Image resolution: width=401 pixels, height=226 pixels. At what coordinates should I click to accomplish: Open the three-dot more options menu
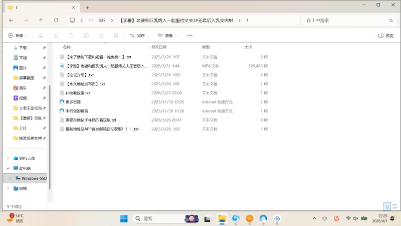[190, 36]
